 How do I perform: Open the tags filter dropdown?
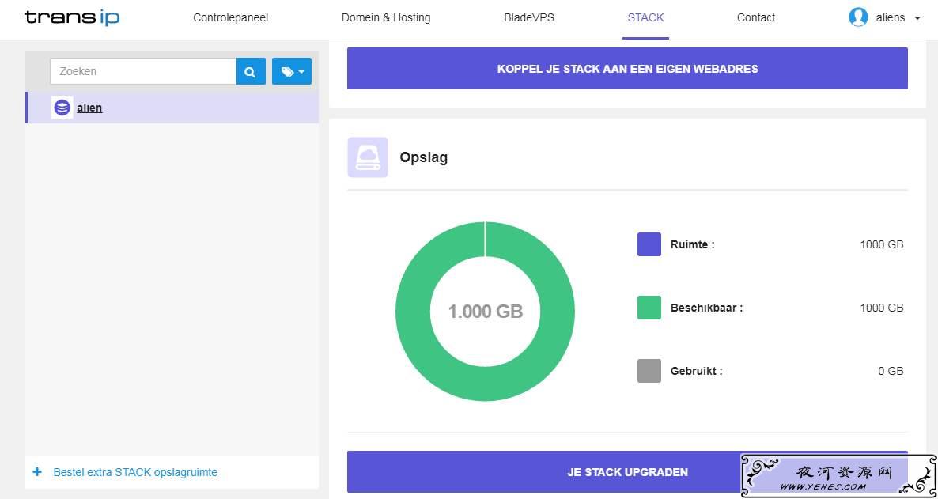pos(292,71)
